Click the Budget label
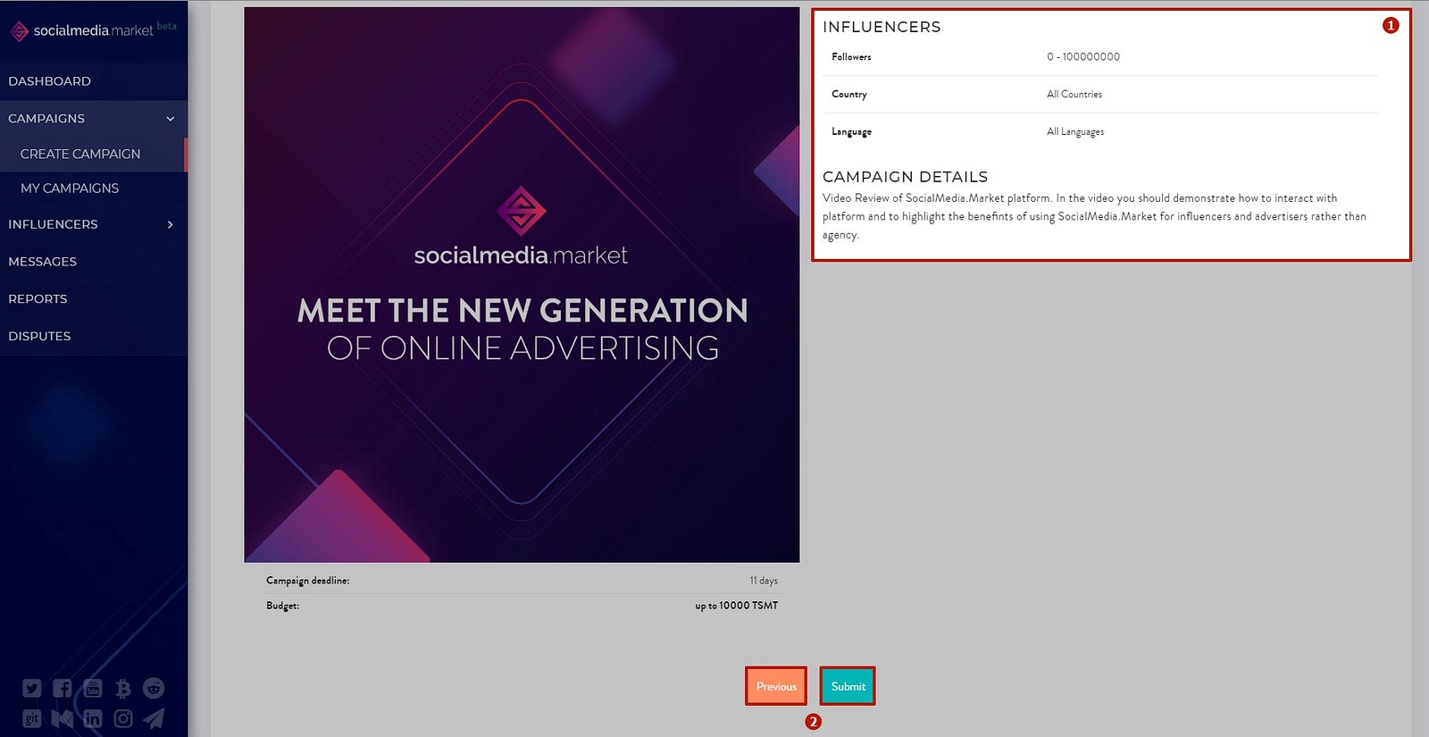1429x737 pixels. click(282, 606)
